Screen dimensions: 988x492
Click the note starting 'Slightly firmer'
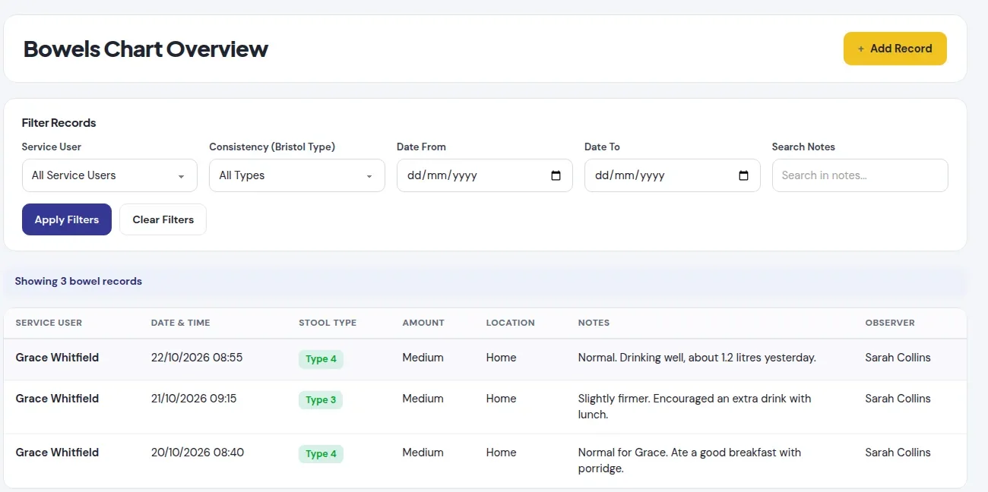[695, 407]
